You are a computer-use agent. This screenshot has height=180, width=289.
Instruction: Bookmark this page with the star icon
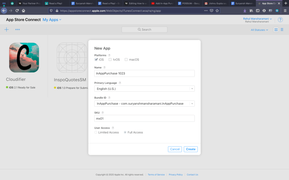(x=217, y=11)
